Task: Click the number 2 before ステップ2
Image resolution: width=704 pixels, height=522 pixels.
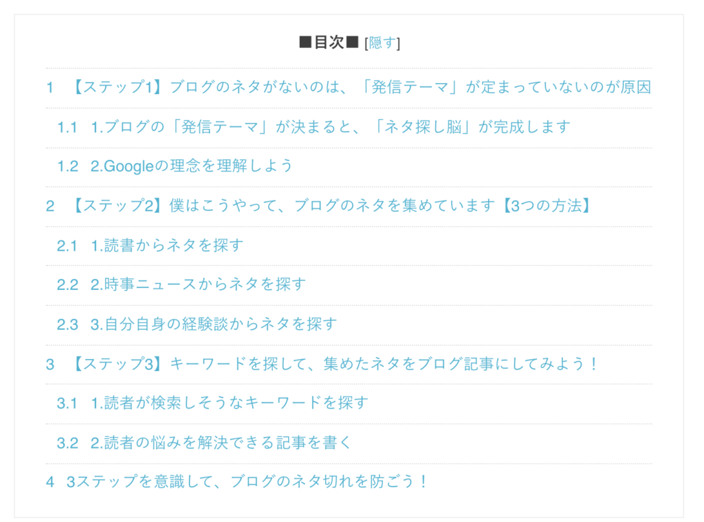Action: coord(50,206)
